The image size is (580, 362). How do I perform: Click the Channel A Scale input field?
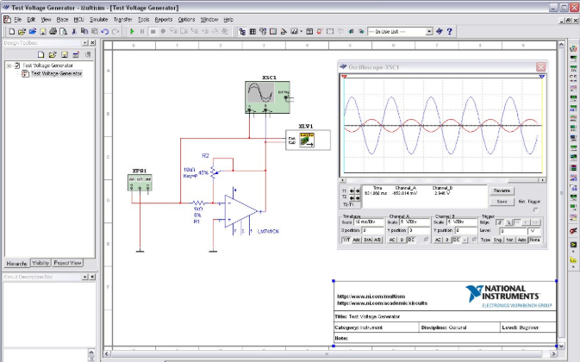click(415, 222)
